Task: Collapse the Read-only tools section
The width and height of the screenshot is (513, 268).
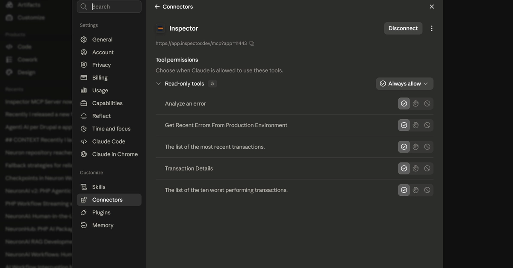Action: coord(159,84)
